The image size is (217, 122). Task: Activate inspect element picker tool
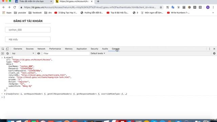[3, 49]
